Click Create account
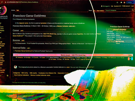This screenshot has width=135, height=101. pyautogui.click(x=126, y=6)
